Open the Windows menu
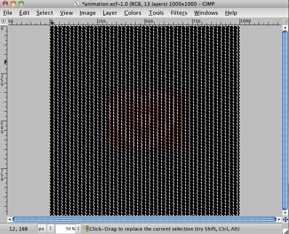The width and height of the screenshot is (289, 234). tap(206, 13)
